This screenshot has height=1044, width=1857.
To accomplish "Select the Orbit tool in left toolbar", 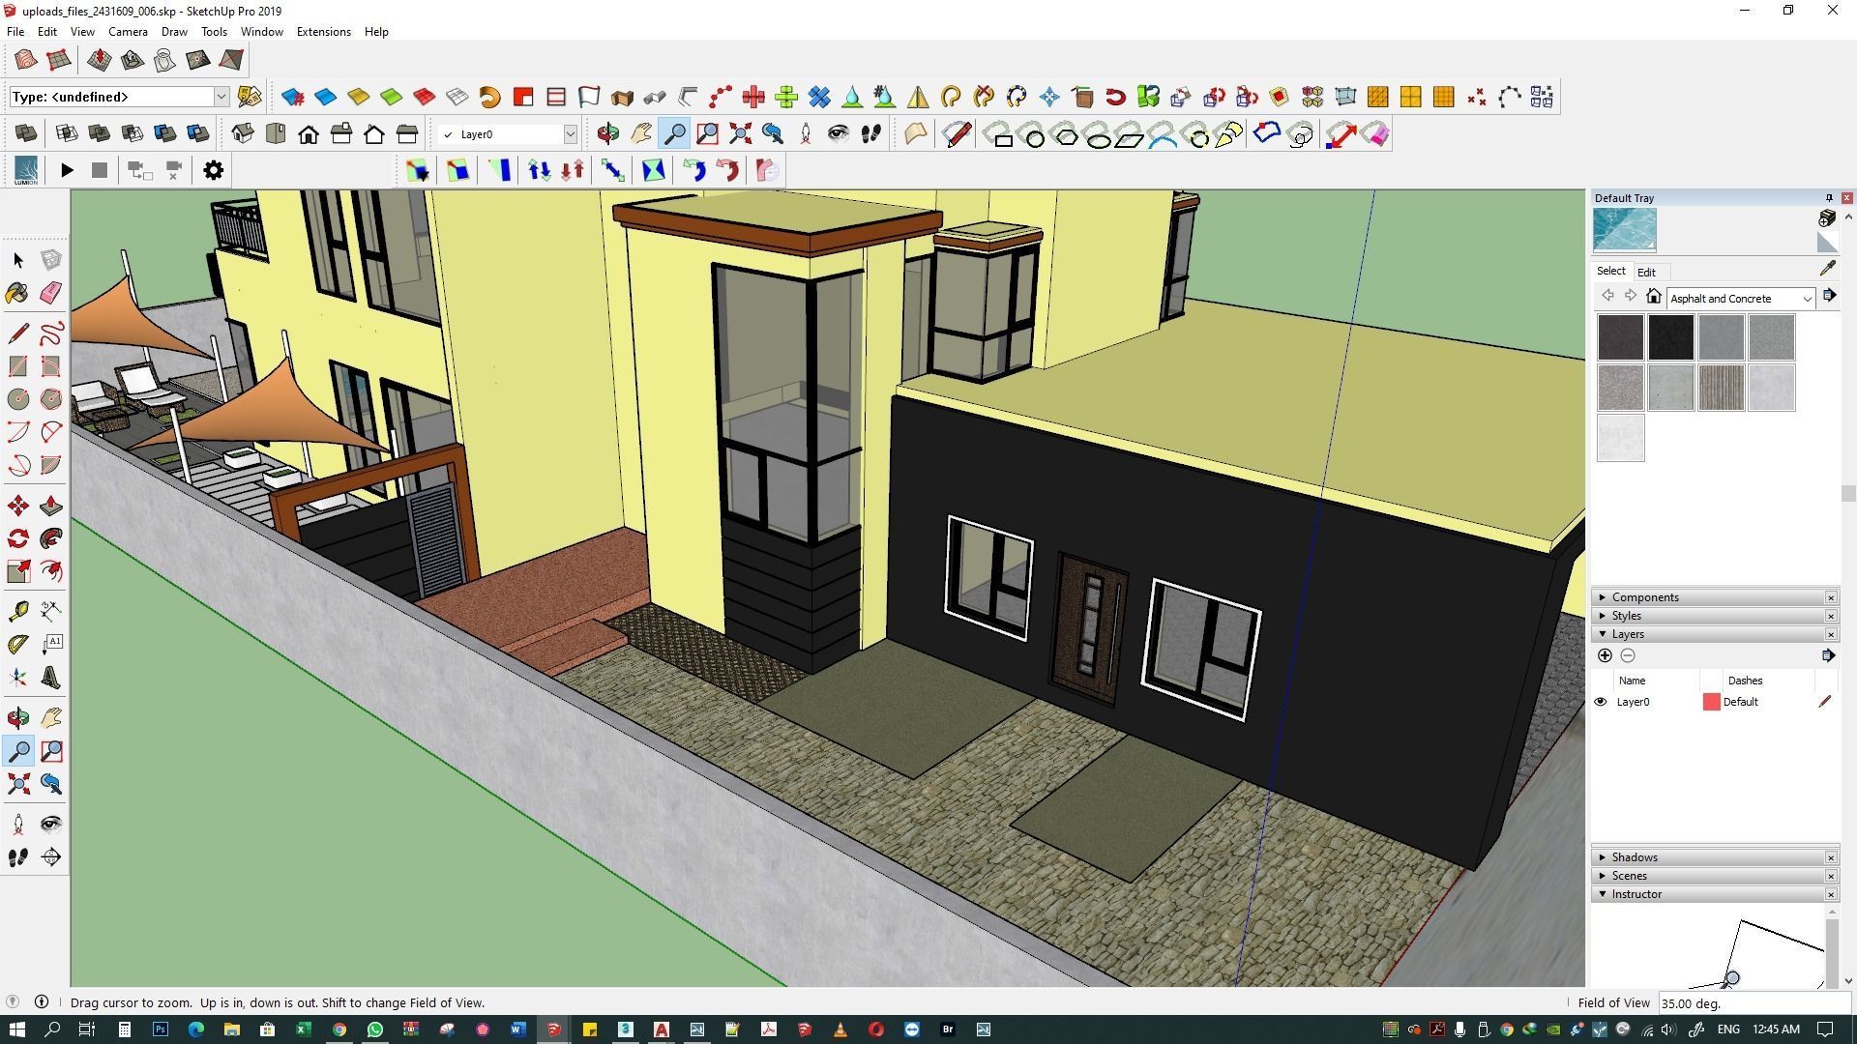I will tap(17, 717).
